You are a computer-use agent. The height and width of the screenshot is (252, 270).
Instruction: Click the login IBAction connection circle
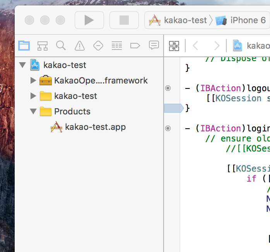click(168, 128)
